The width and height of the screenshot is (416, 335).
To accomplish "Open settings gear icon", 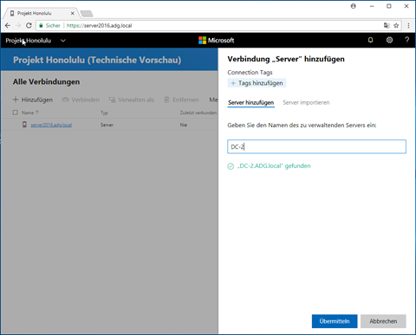I will coord(389,40).
